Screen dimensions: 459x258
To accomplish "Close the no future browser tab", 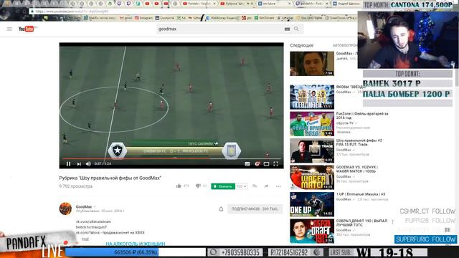I will click(x=290, y=4).
